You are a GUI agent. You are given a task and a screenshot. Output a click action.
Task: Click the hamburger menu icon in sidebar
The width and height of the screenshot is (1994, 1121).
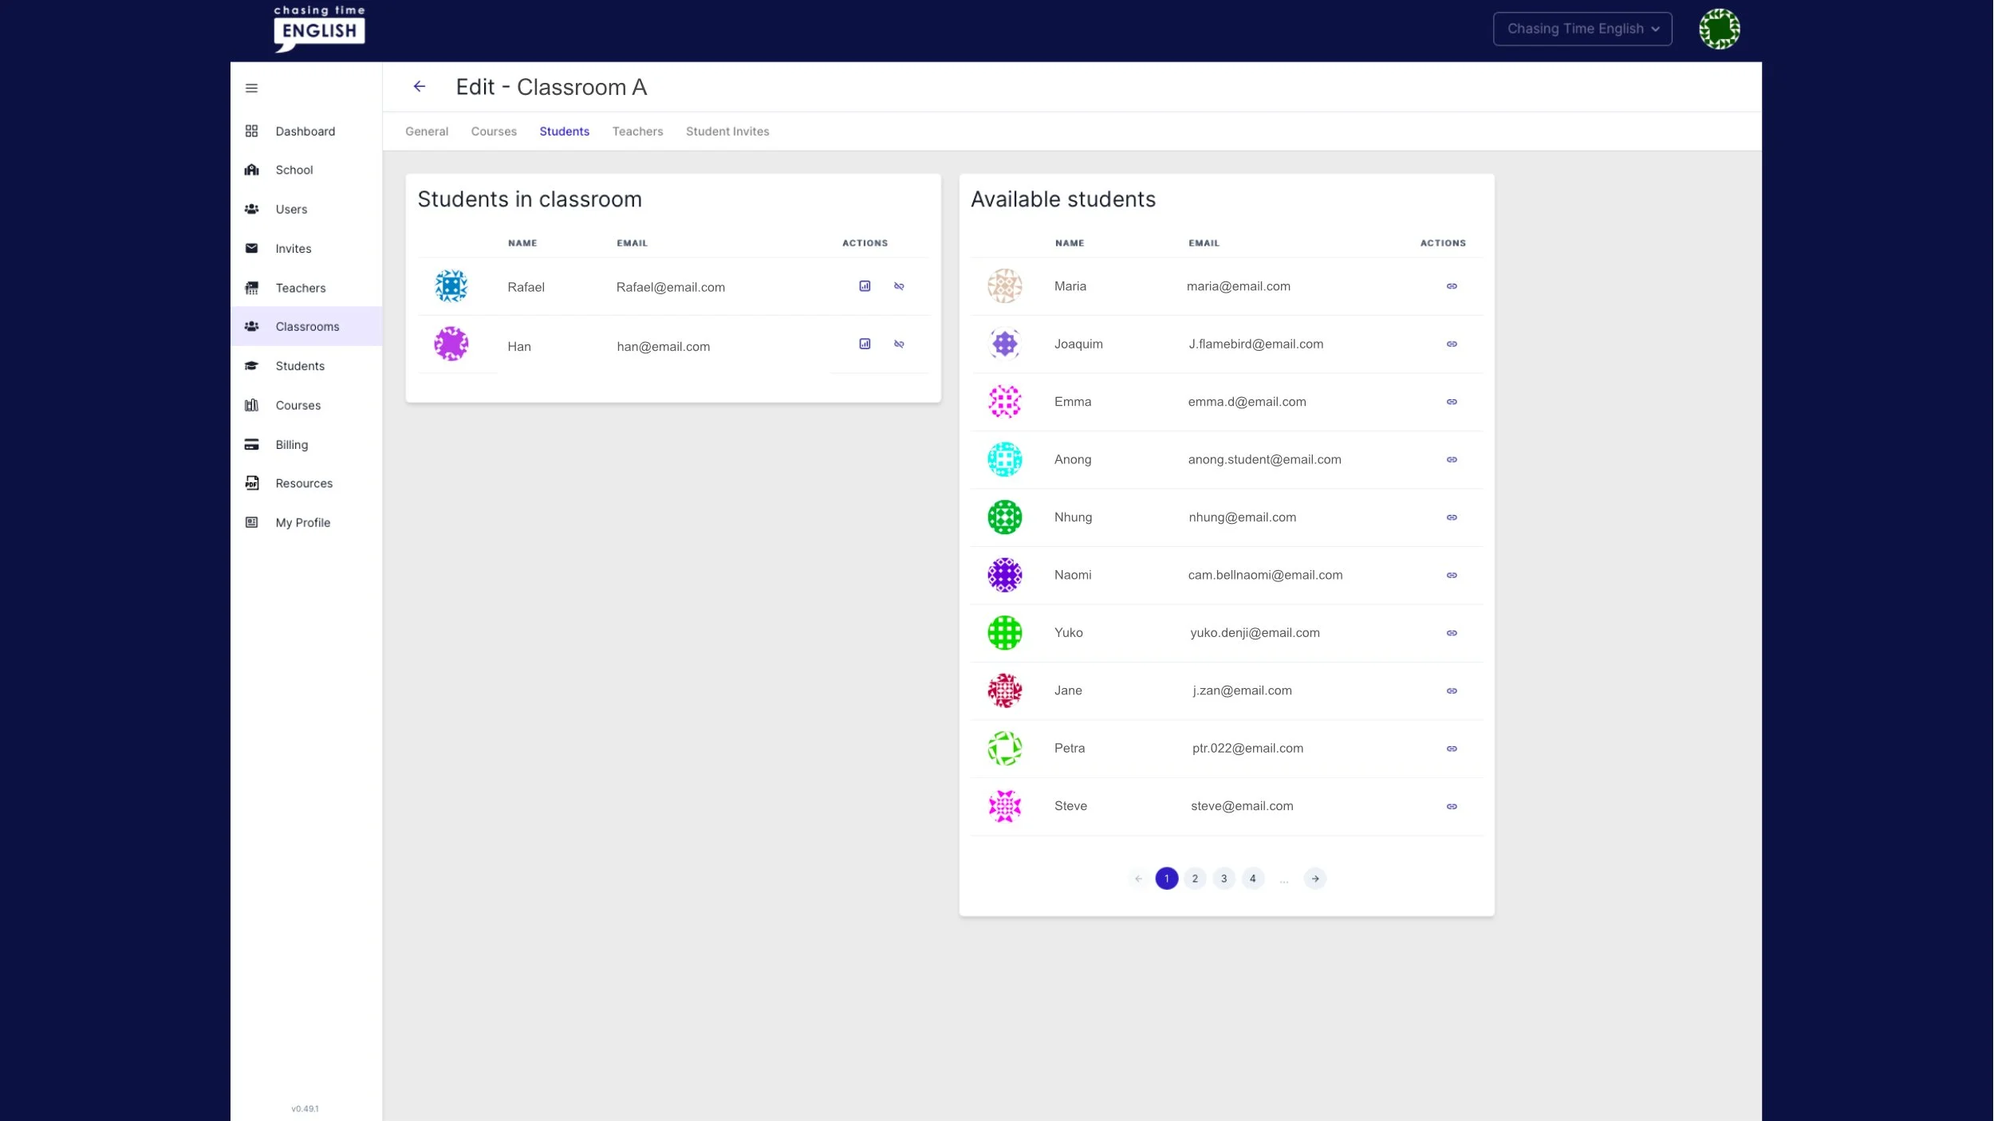coord(251,88)
